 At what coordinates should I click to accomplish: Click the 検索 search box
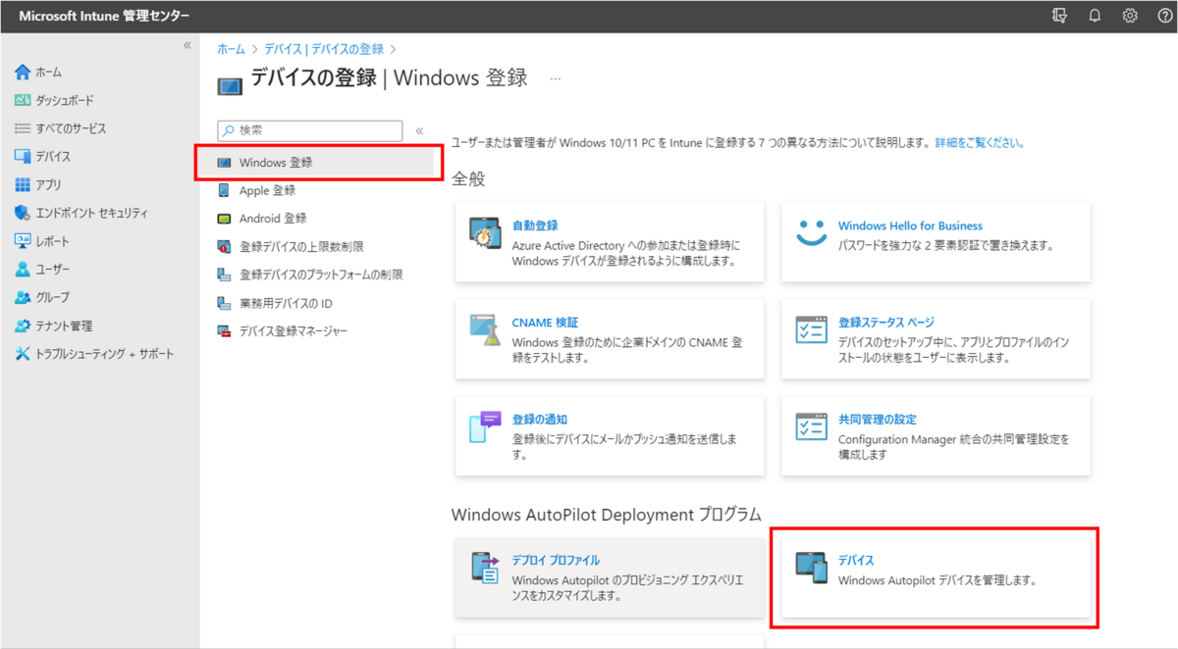pyautogui.click(x=310, y=130)
